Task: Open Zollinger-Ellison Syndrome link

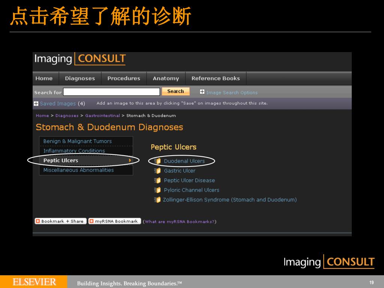Action: pyautogui.click(x=230, y=200)
